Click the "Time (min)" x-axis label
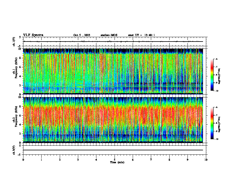Image resolution: width=232 pixels, height=179 pixels. [117, 162]
